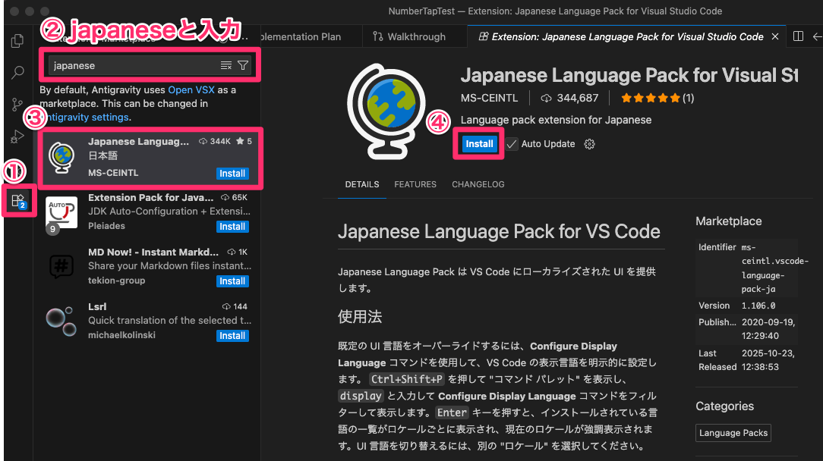Click the 使用法 heading
Screen dimensions: 823x461
click(x=360, y=317)
